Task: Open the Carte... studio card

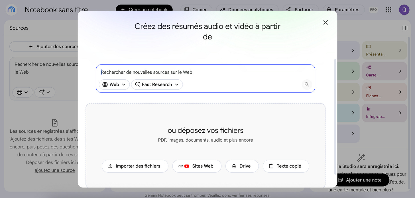Action: tap(384, 71)
